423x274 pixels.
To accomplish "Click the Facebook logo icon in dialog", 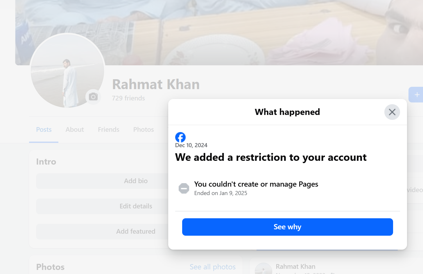I will click(180, 137).
